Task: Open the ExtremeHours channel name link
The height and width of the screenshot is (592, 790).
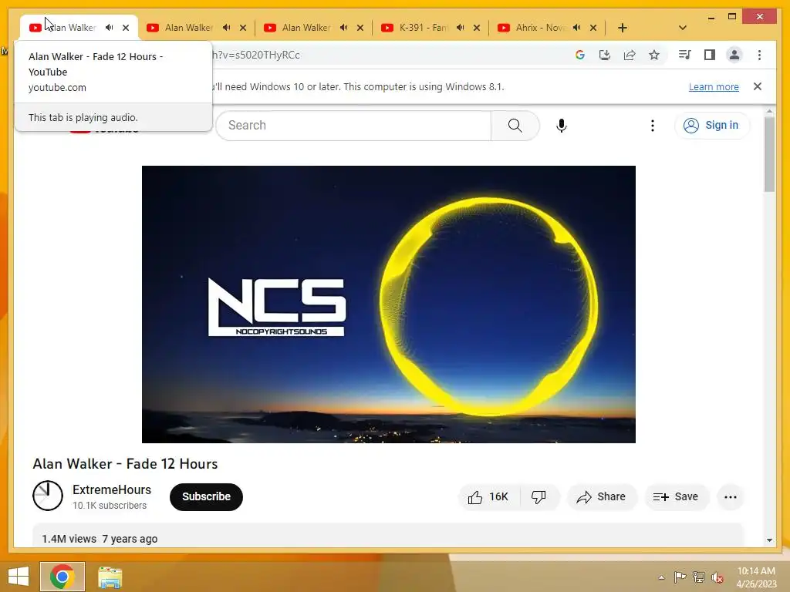Action: click(x=112, y=489)
